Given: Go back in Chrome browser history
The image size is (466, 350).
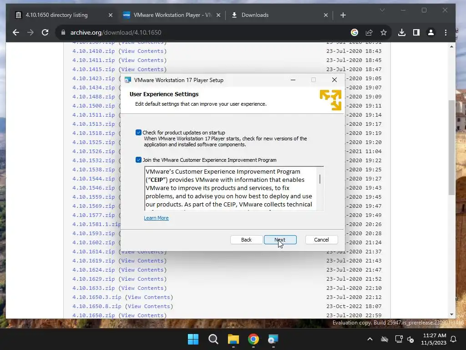Looking at the screenshot, I should (16, 32).
